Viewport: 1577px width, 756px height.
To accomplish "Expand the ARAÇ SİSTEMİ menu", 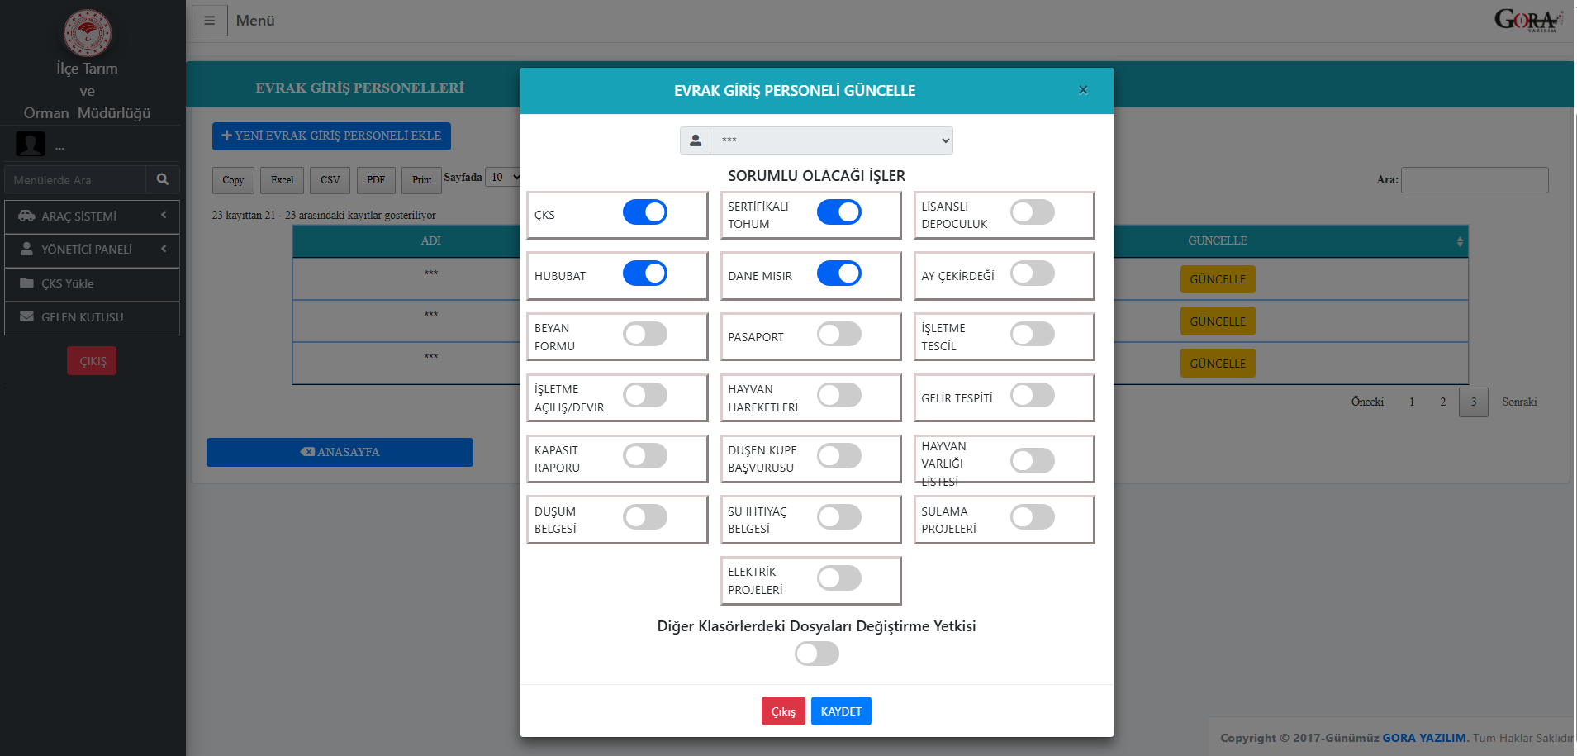I will 92,216.
